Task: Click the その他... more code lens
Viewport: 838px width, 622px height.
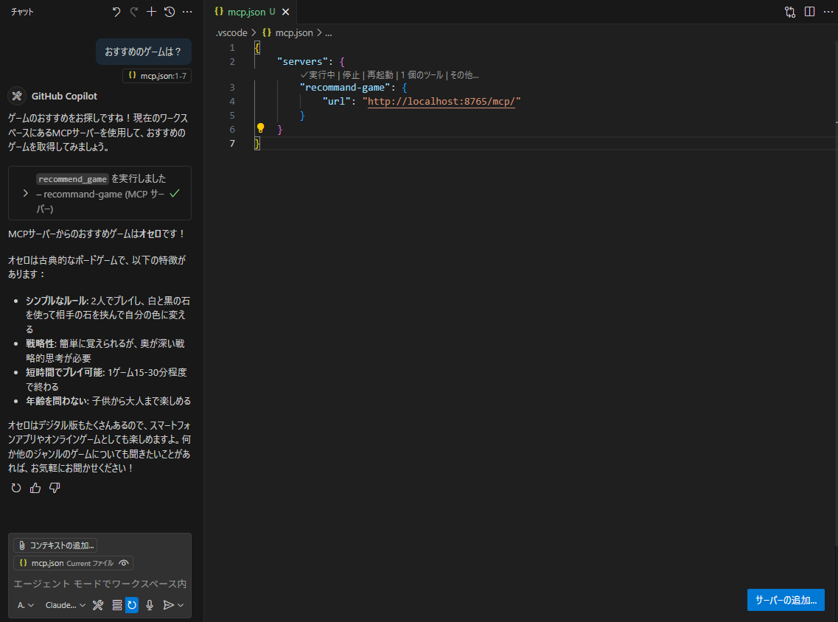Action: 464,75
